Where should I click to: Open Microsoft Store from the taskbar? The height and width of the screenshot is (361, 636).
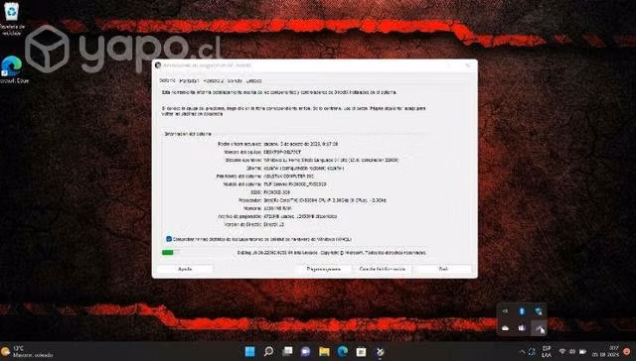coord(361,351)
